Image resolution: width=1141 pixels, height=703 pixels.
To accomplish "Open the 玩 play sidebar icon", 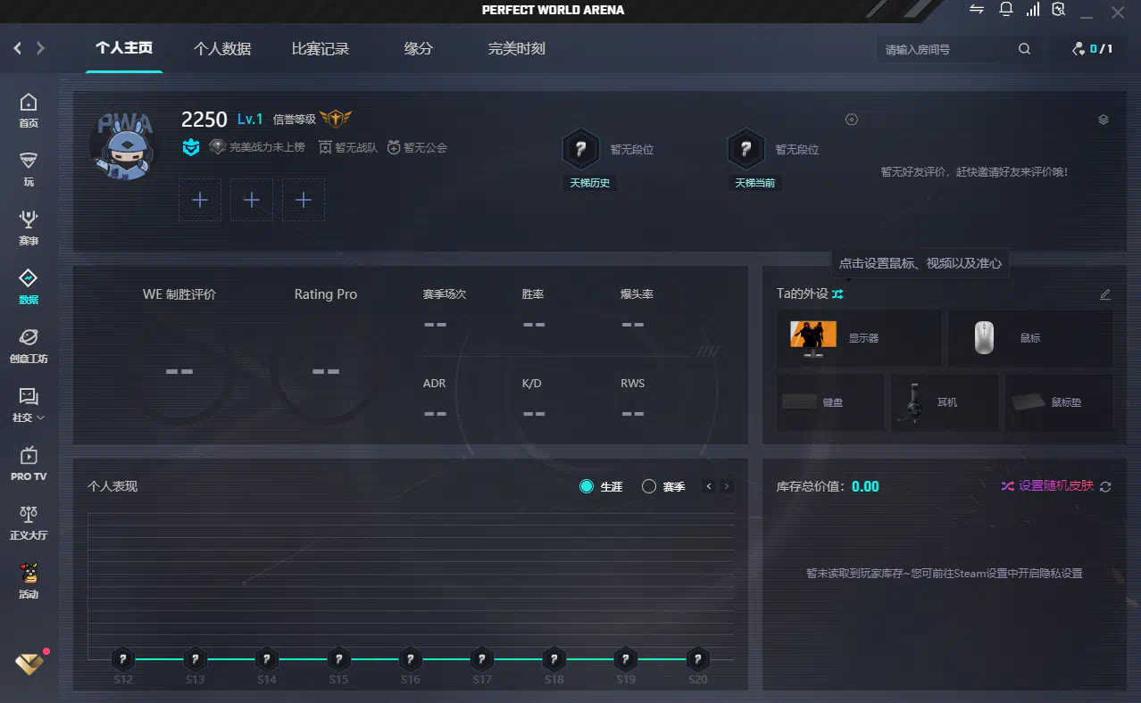I will (29, 170).
